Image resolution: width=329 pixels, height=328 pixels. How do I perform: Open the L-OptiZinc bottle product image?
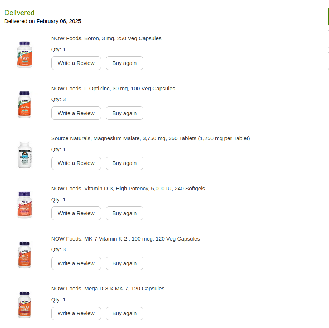point(24,105)
